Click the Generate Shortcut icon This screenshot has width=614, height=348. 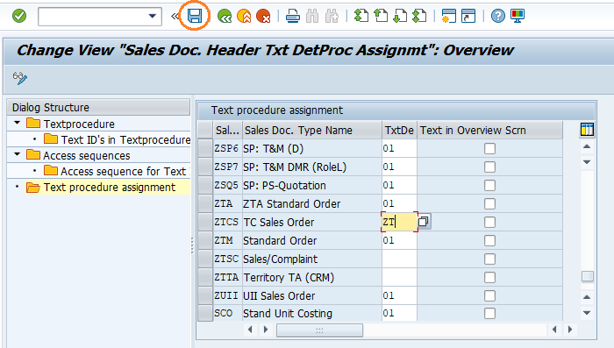click(x=468, y=16)
